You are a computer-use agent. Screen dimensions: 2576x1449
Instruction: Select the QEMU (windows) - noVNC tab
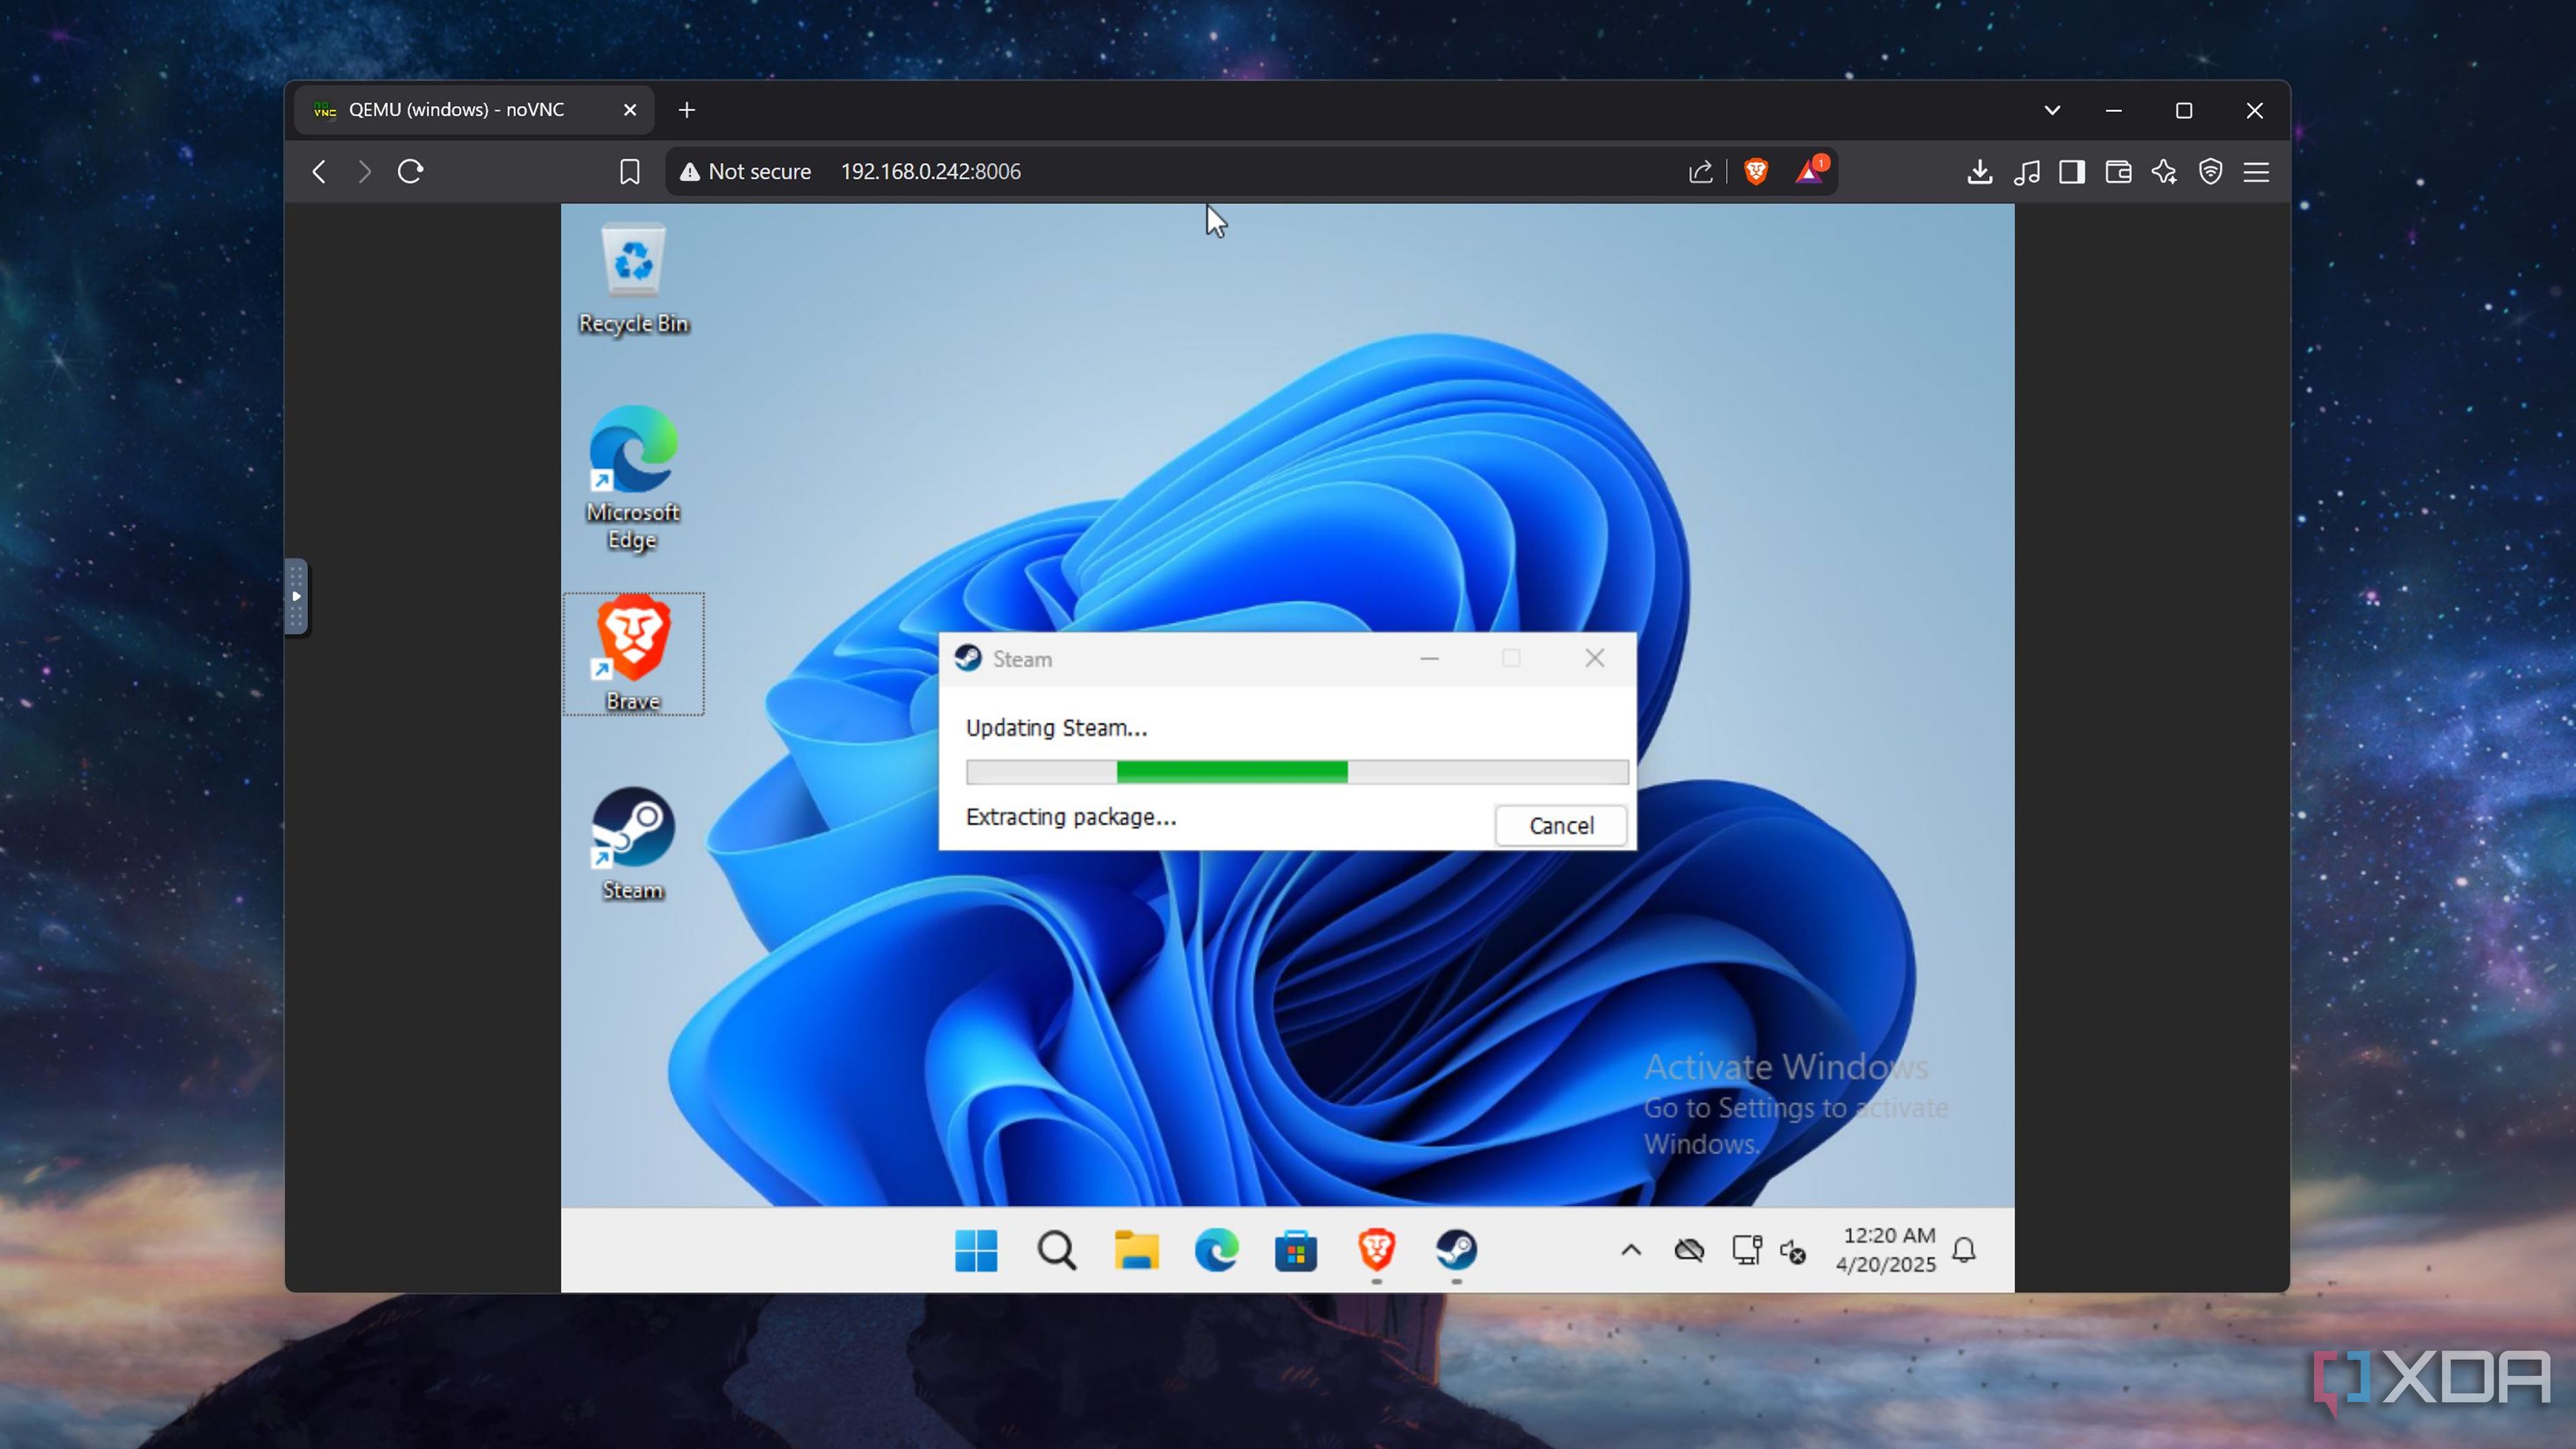point(456,110)
